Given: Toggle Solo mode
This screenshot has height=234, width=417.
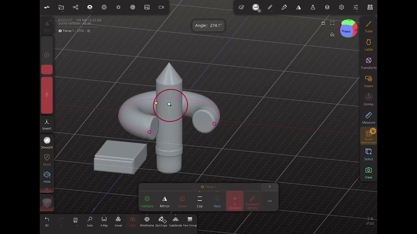Looking at the screenshot, I should coord(90,221).
